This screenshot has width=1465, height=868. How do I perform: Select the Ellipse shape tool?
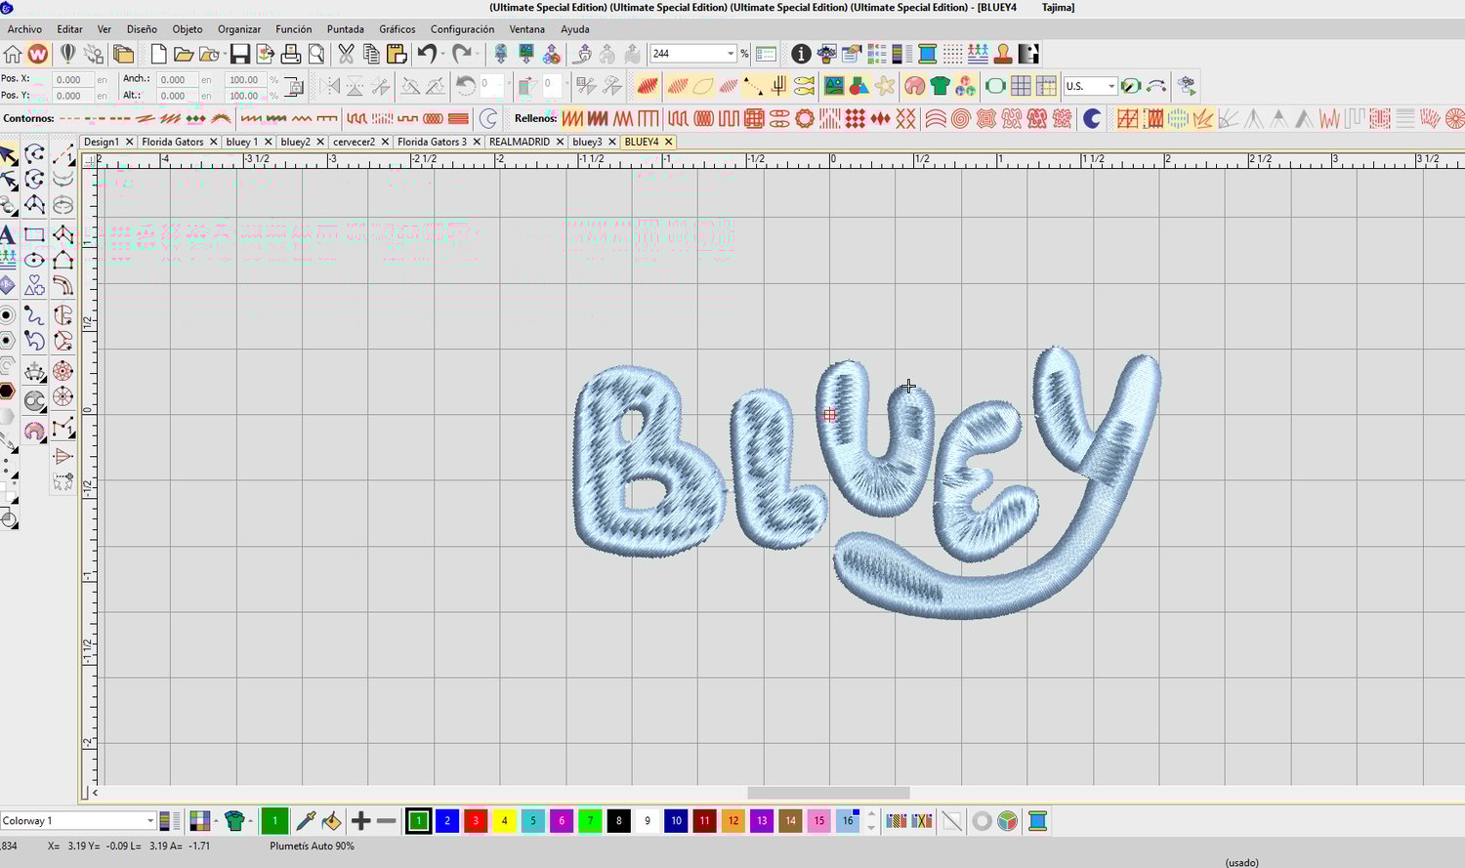coord(34,260)
